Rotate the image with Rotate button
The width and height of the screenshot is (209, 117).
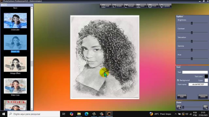pyautogui.click(x=117, y=6)
